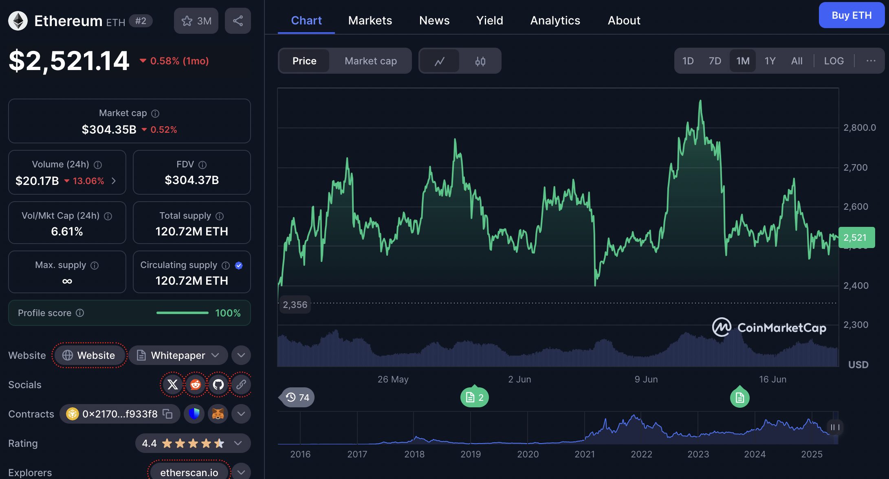
Task: Click the blue shield wallet icon
Action: pyautogui.click(x=194, y=414)
